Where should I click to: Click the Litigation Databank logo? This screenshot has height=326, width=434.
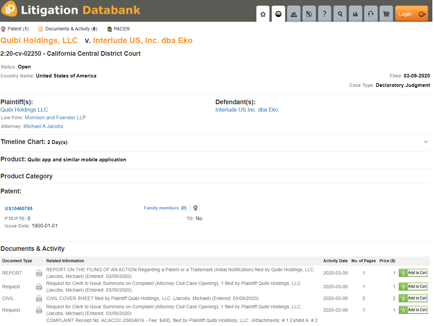70,10
